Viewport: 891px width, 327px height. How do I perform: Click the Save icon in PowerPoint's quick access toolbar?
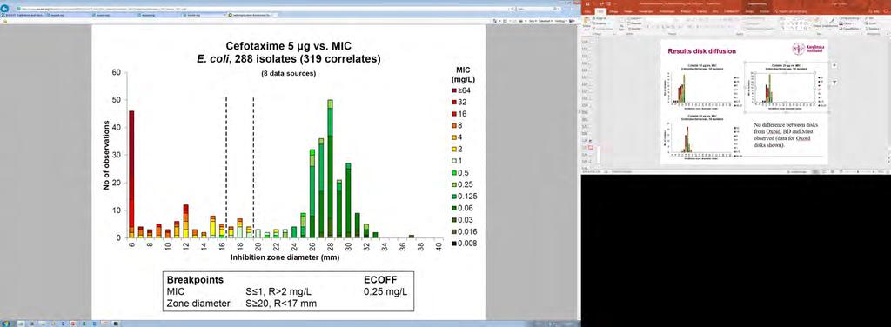[x=587, y=4]
